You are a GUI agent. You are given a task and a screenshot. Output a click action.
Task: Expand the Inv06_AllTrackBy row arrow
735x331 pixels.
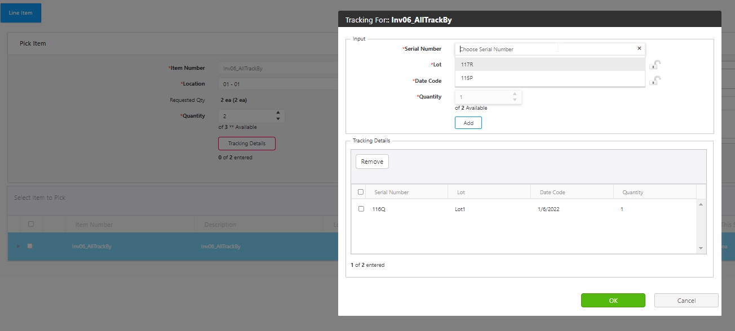[17, 246]
